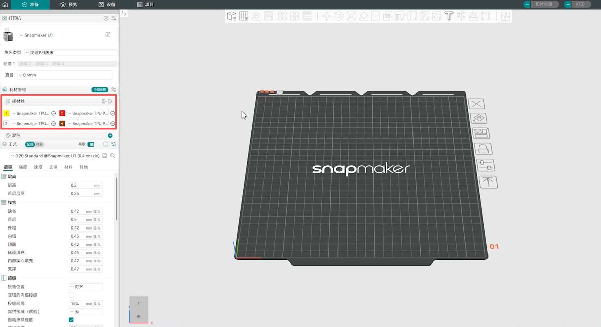Switch to the 项目 tab
601x327 pixels.
[x=145, y=5]
